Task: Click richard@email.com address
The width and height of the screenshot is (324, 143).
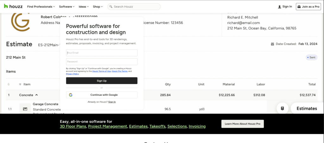Action: [x=243, y=23]
